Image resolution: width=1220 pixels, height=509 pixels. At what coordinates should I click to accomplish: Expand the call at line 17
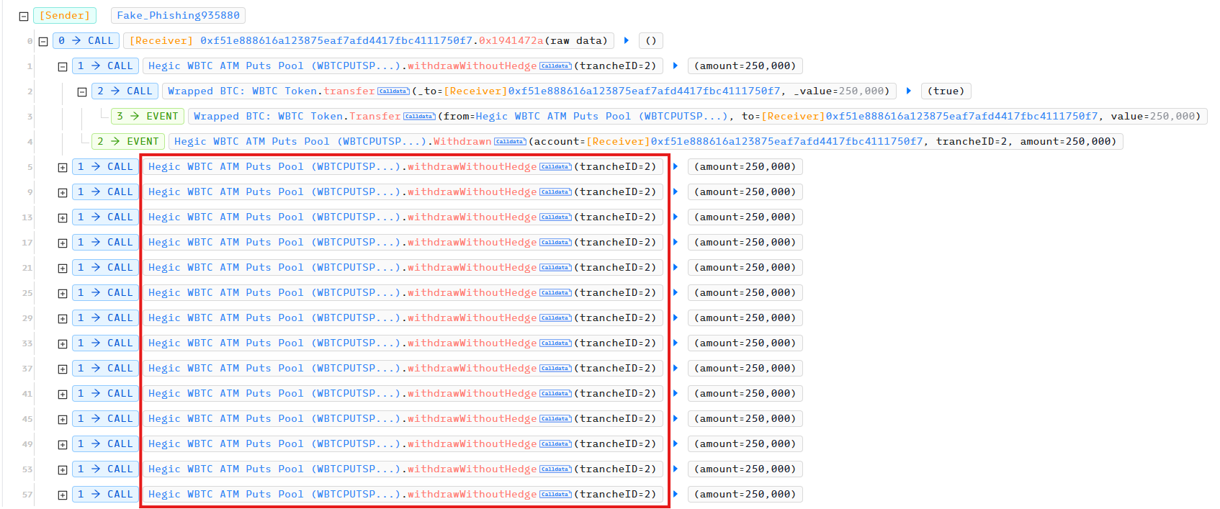[x=63, y=243]
